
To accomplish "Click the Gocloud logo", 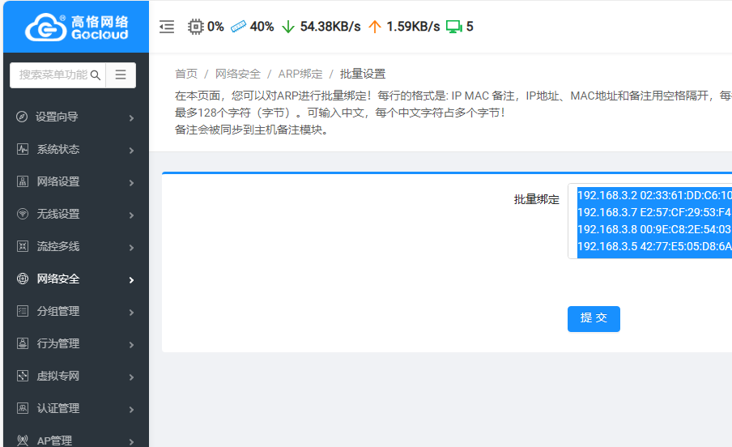I will [x=76, y=27].
